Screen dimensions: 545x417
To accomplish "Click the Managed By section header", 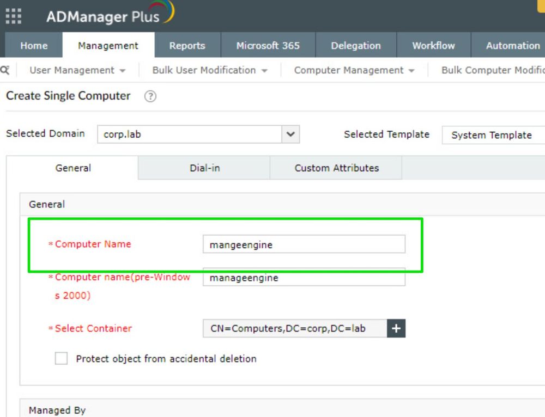I will [x=57, y=410].
